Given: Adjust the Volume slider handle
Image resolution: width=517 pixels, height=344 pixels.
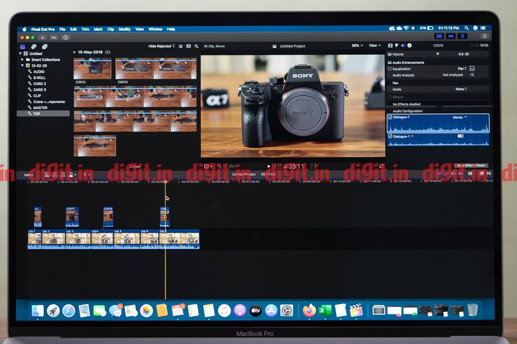Looking at the screenshot, I should (438, 54).
